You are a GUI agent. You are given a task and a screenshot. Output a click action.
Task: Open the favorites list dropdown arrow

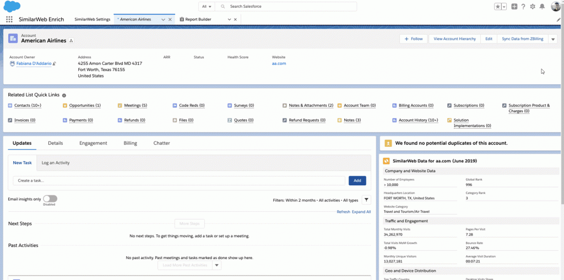[503, 7]
